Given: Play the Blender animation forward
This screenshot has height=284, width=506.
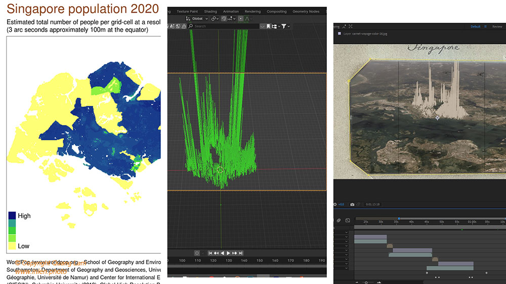Looking at the screenshot, I should 229,253.
